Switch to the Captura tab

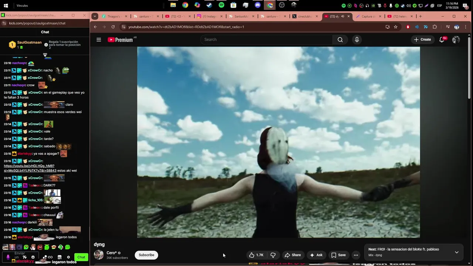368,16
